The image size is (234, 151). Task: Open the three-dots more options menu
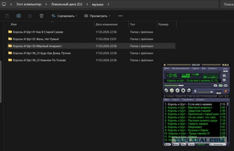[x=120, y=16]
